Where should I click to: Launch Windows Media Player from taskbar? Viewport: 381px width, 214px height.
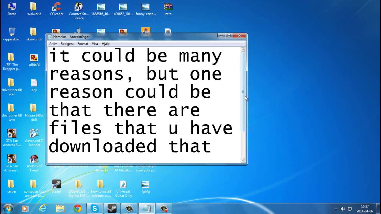25,209
